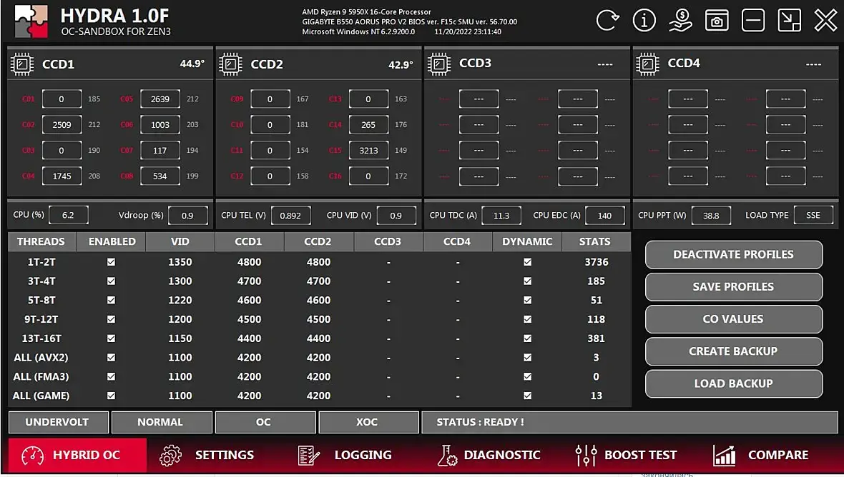Viewport: 844px width, 477px height.
Task: Click the gear icon beside SETTINGS
Action: pyautogui.click(x=171, y=456)
